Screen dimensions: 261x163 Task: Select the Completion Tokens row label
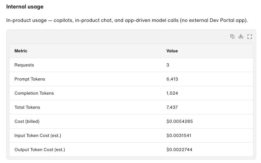34,93
